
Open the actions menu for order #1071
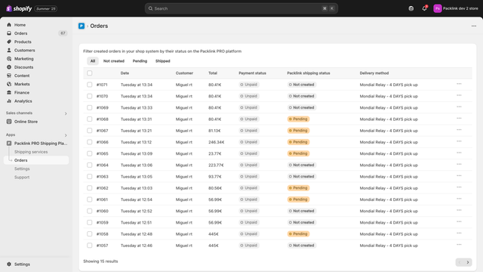click(459, 84)
